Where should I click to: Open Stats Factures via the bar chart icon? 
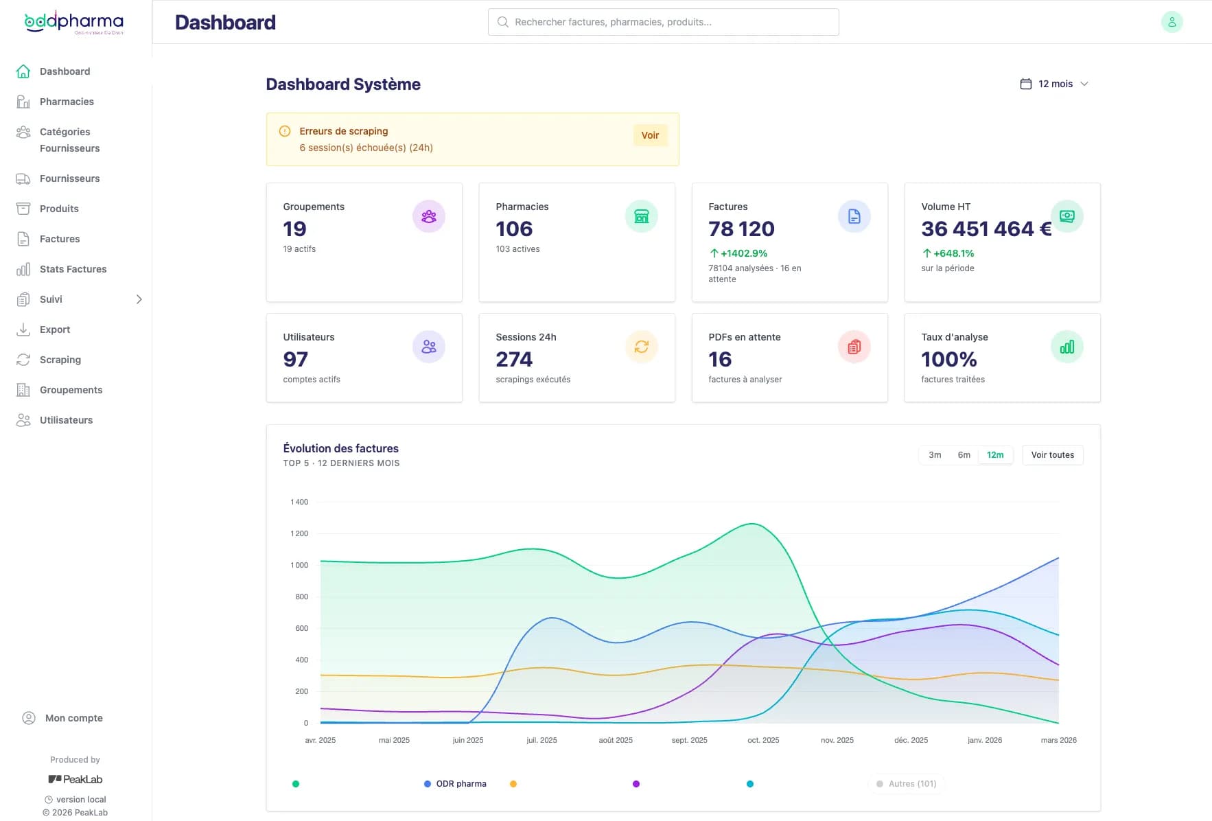click(23, 269)
